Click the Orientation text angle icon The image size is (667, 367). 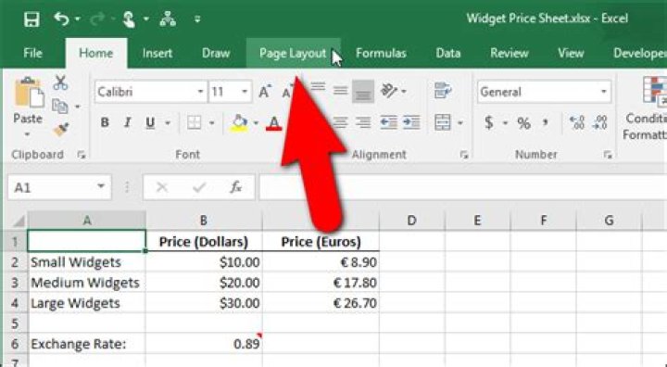click(x=389, y=91)
